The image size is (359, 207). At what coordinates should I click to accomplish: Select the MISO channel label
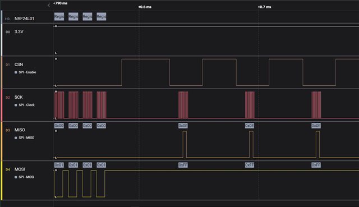click(x=20, y=130)
